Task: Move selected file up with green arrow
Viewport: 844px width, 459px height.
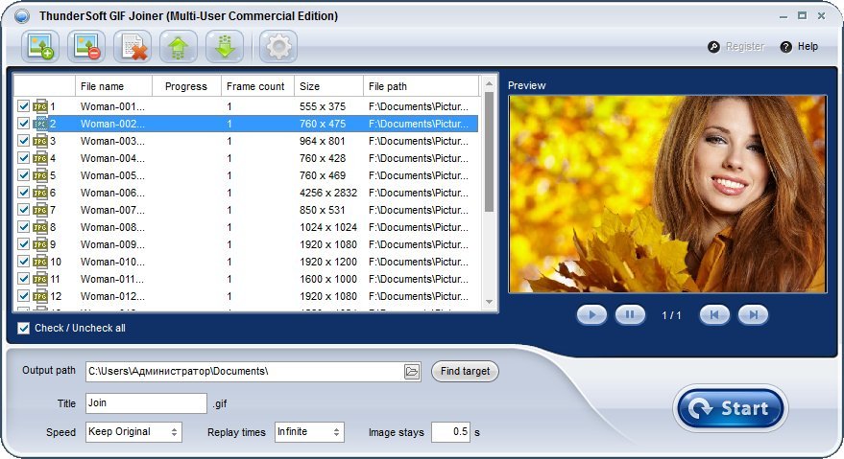Action: (x=179, y=47)
